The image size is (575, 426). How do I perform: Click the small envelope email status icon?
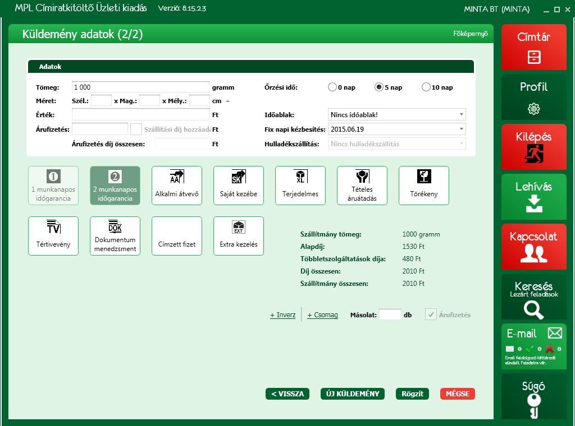coord(510,349)
